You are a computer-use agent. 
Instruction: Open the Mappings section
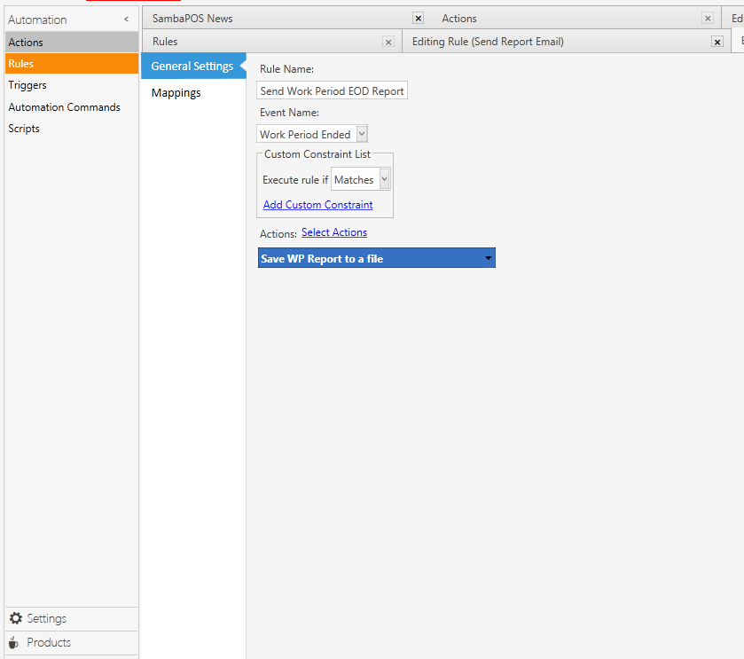[x=176, y=93]
